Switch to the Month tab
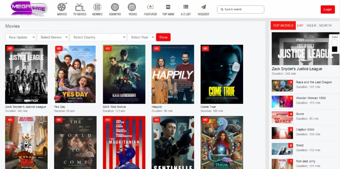Viewport: 340px width, 169px height. pyautogui.click(x=325, y=25)
